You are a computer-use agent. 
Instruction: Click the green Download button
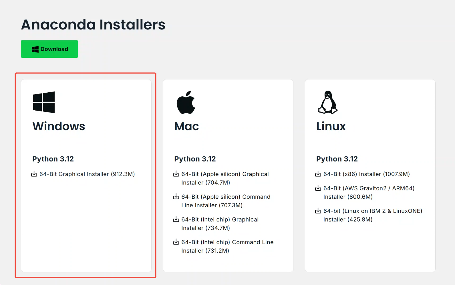pyautogui.click(x=49, y=49)
